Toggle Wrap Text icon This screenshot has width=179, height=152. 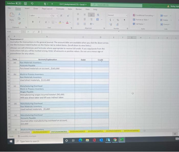coord(98,15)
